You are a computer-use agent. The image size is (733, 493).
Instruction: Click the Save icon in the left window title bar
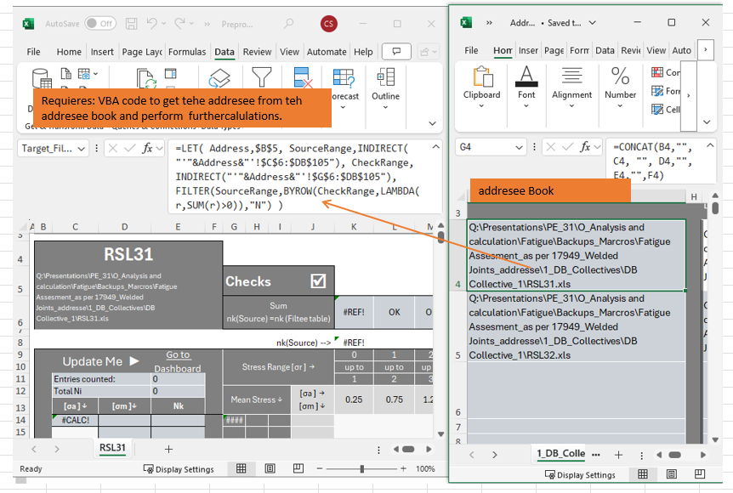[x=131, y=23]
